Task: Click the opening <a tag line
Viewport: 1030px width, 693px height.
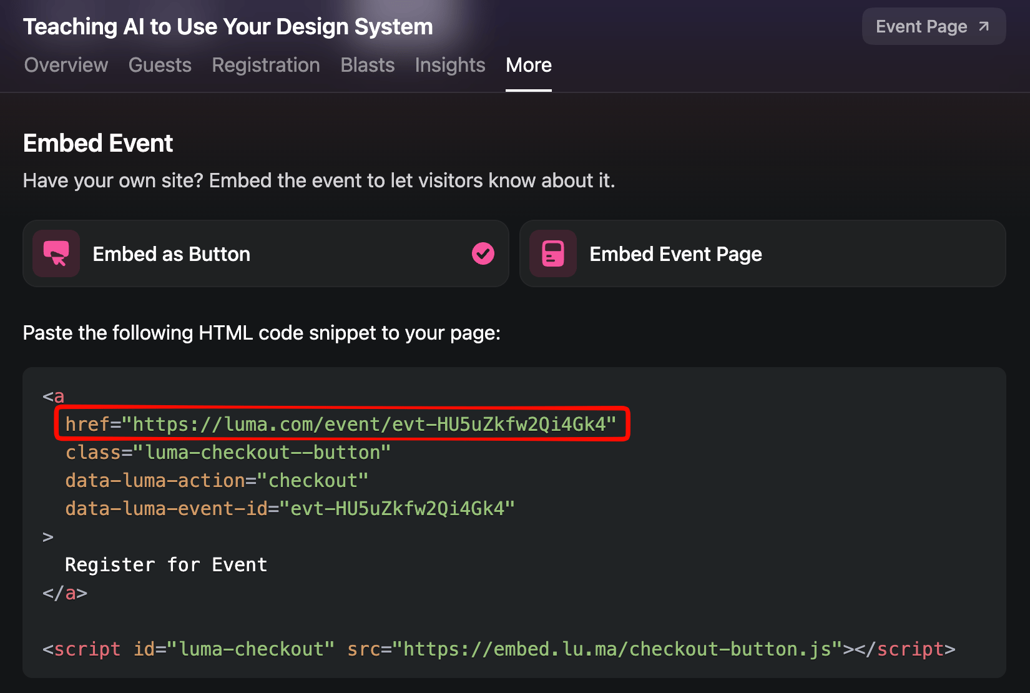Action: (x=54, y=396)
